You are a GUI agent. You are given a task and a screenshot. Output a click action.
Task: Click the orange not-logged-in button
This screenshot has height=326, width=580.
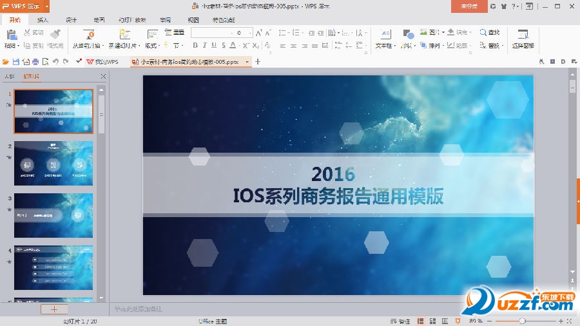[x=469, y=6]
